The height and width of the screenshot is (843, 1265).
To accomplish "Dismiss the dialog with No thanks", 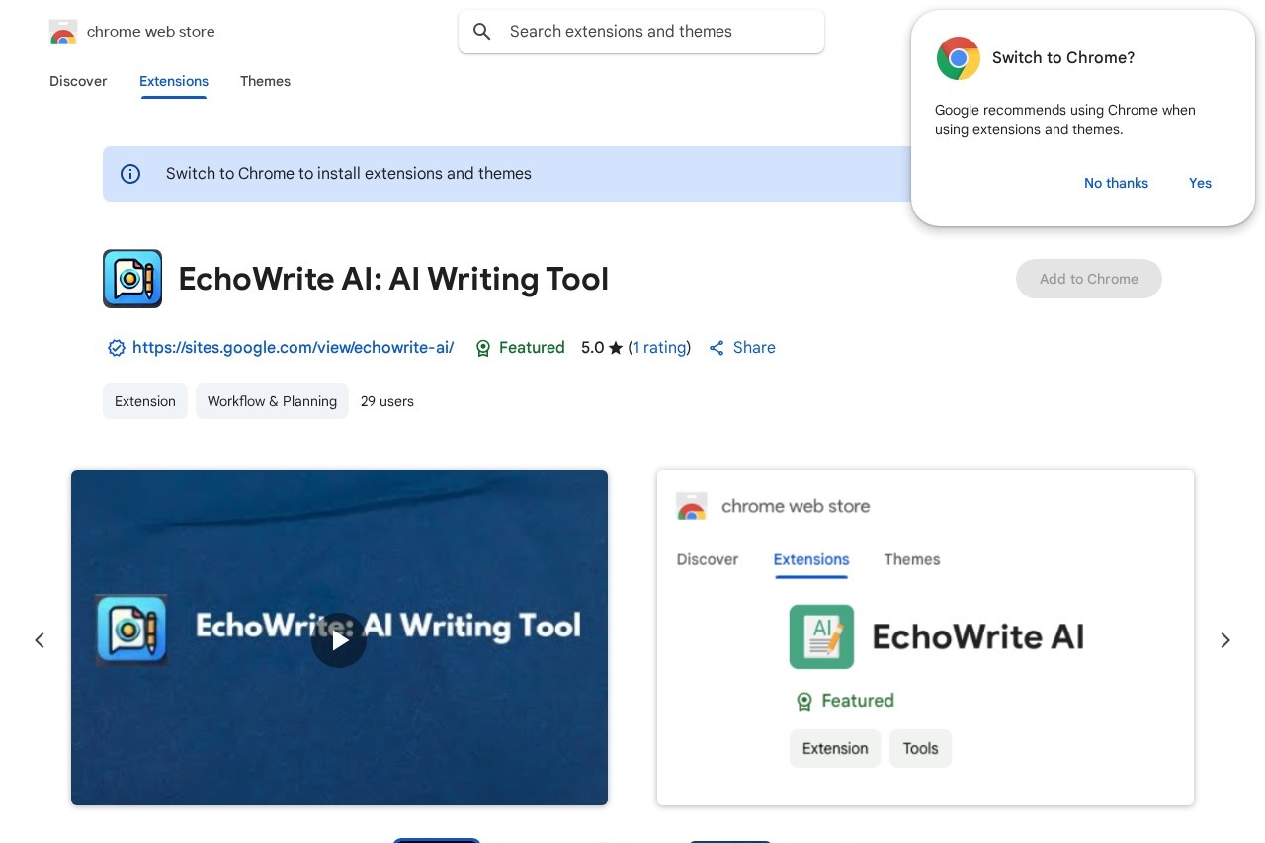I will 1116,183.
